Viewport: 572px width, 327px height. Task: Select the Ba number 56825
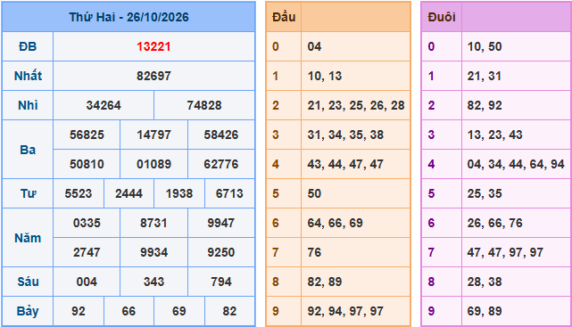(x=87, y=135)
